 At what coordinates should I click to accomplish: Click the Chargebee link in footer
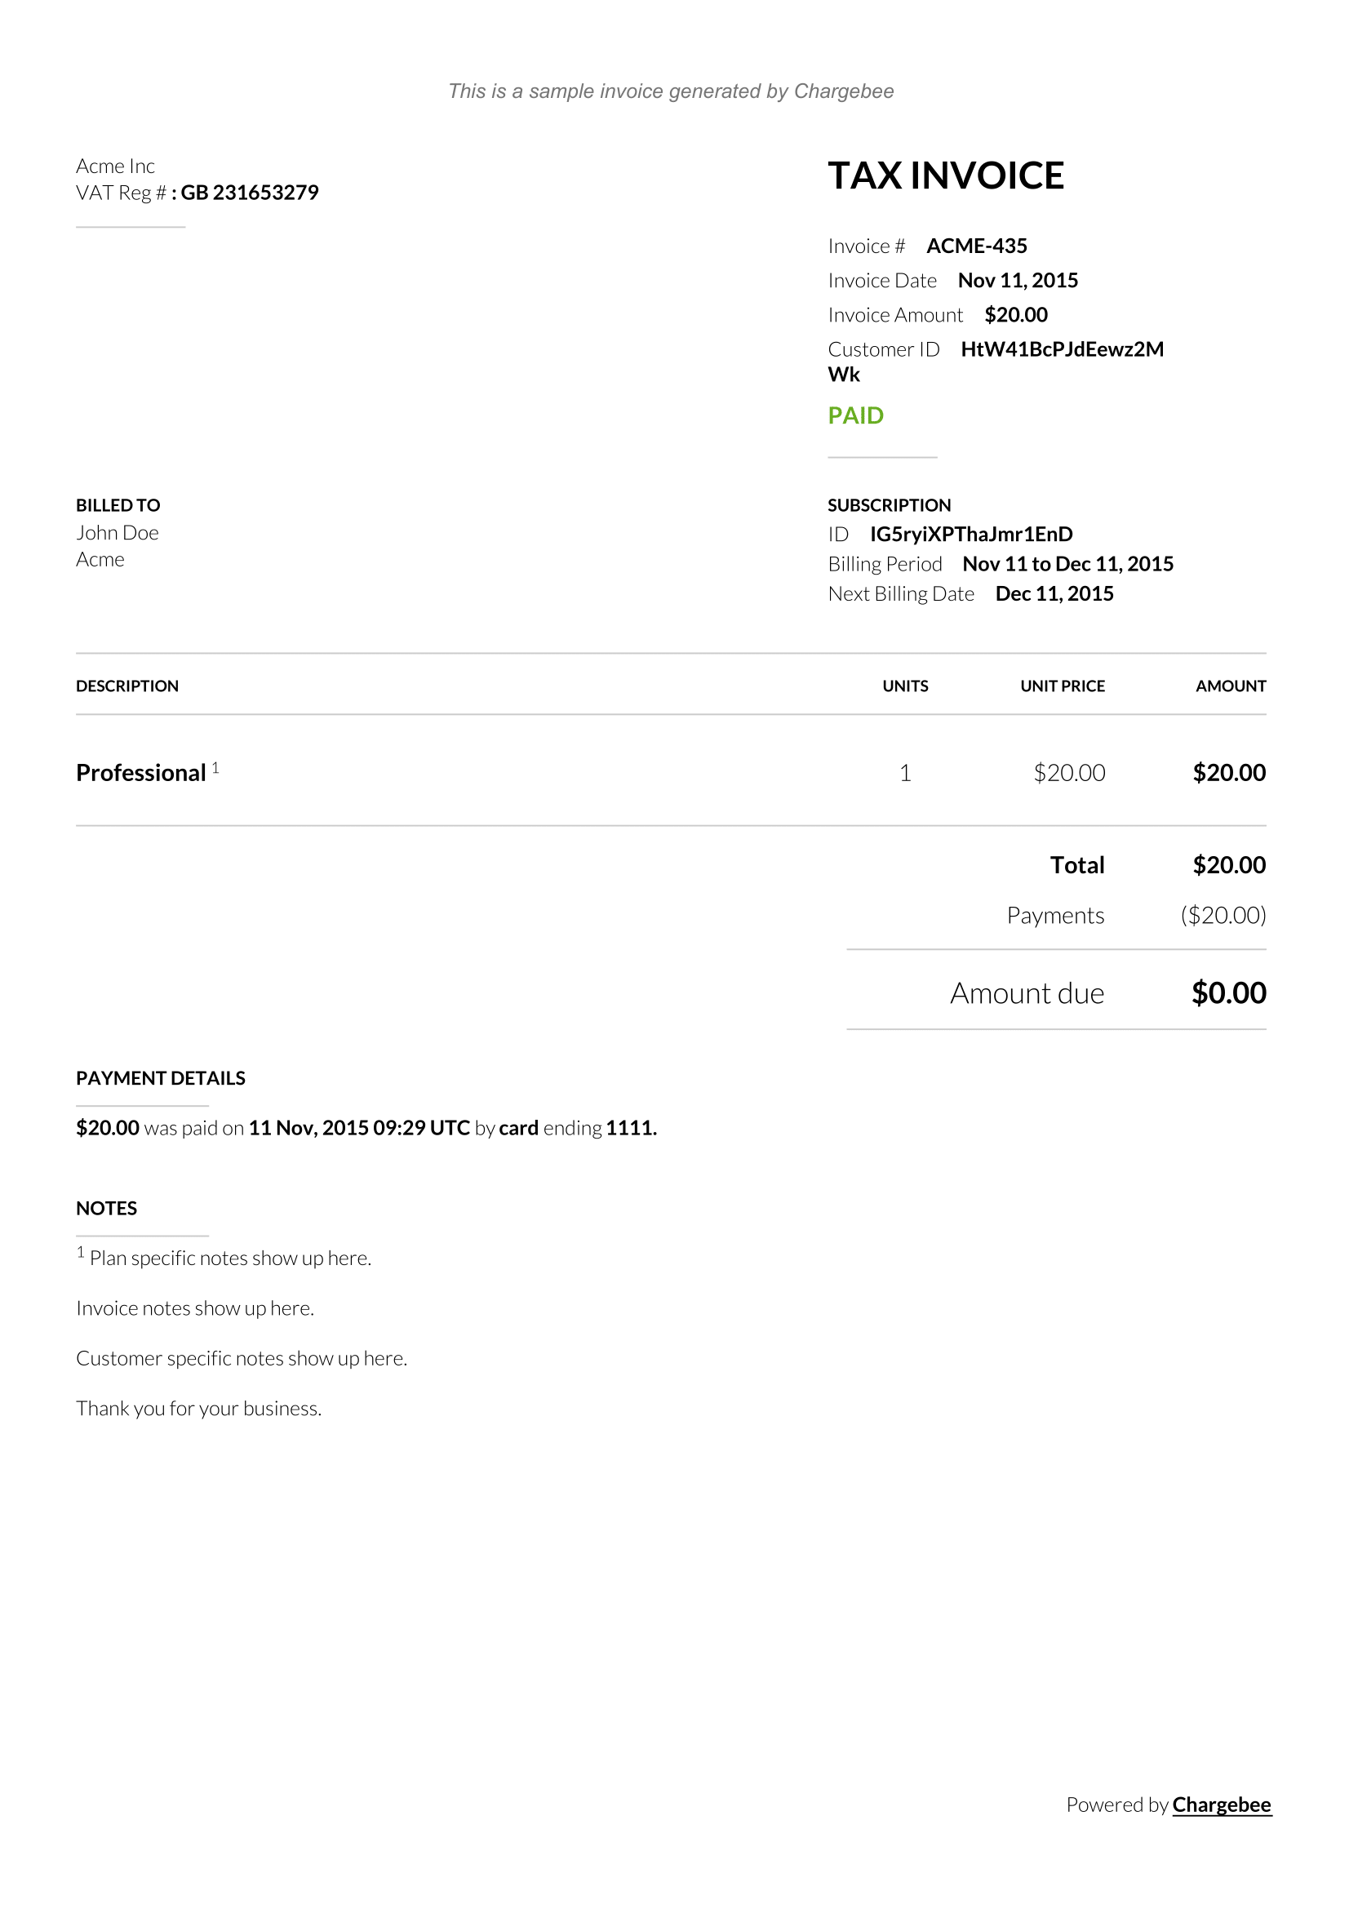coord(1221,1805)
